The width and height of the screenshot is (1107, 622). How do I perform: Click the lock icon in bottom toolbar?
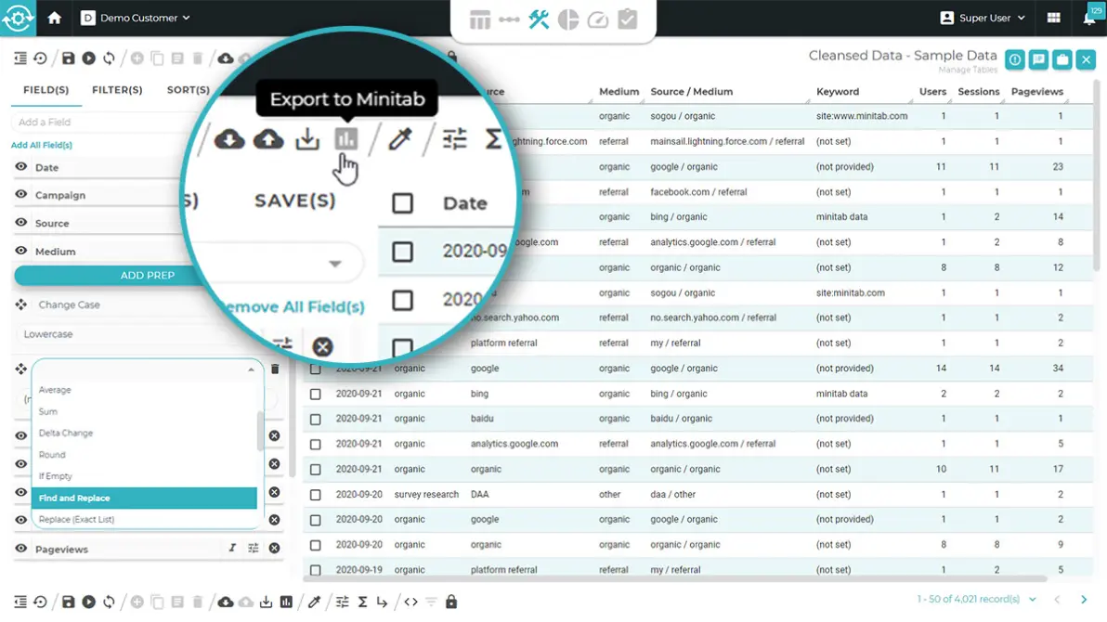451,603
